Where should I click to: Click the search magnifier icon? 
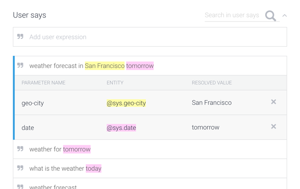coord(271,16)
